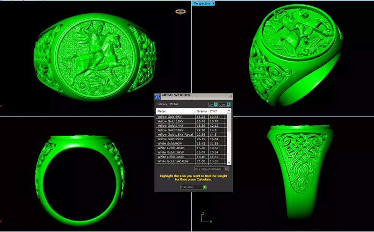374x232 pixels.
Task: Click the 26.19 grams cell
Action: click(202, 139)
